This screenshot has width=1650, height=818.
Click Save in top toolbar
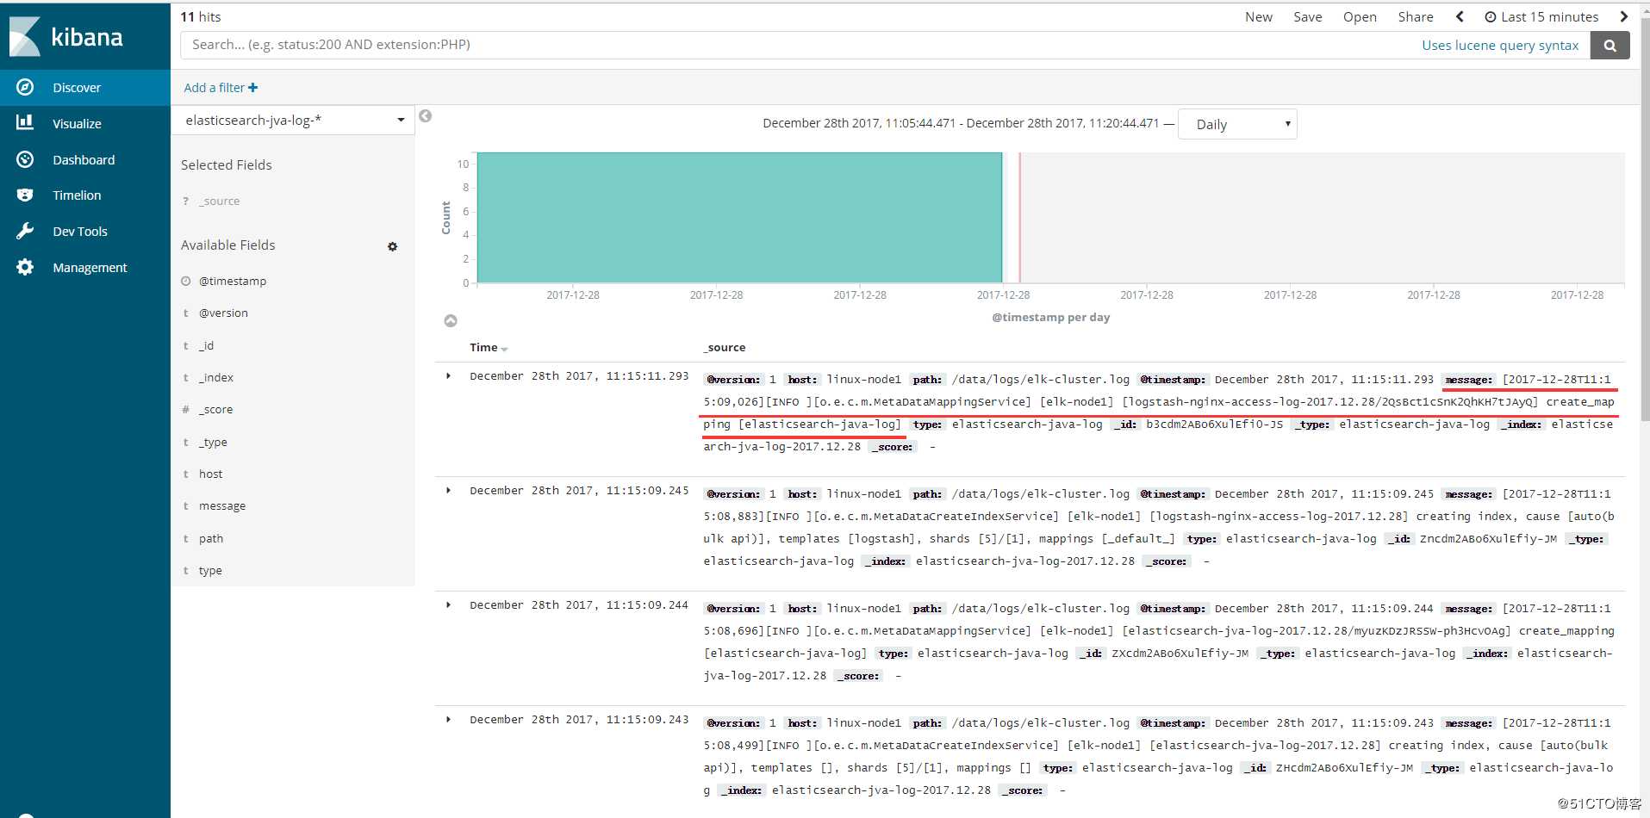click(x=1308, y=17)
